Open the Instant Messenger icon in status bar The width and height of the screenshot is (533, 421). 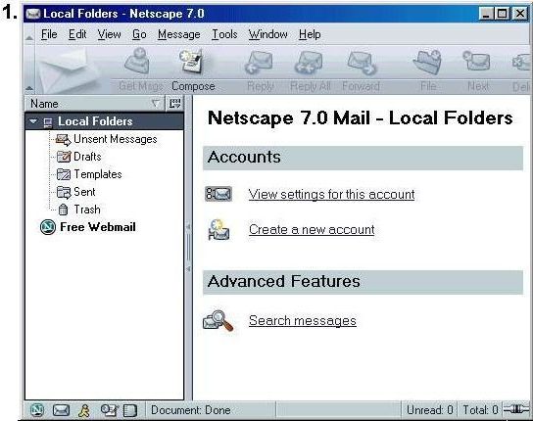click(x=84, y=410)
